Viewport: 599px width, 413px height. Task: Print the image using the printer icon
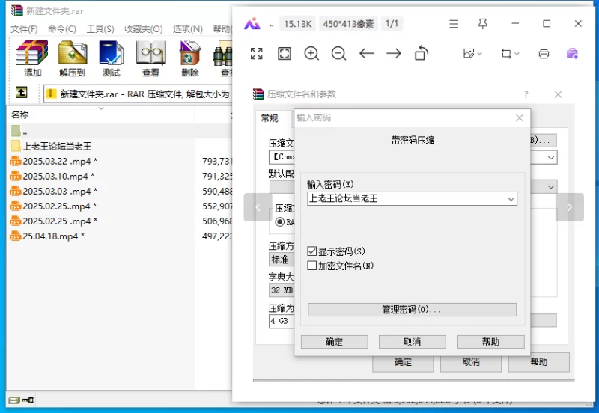[x=544, y=54]
